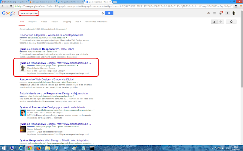Click Xavi Martí author photo thumbnail
This screenshot has width=243, height=151.
pyautogui.click(x=23, y=113)
